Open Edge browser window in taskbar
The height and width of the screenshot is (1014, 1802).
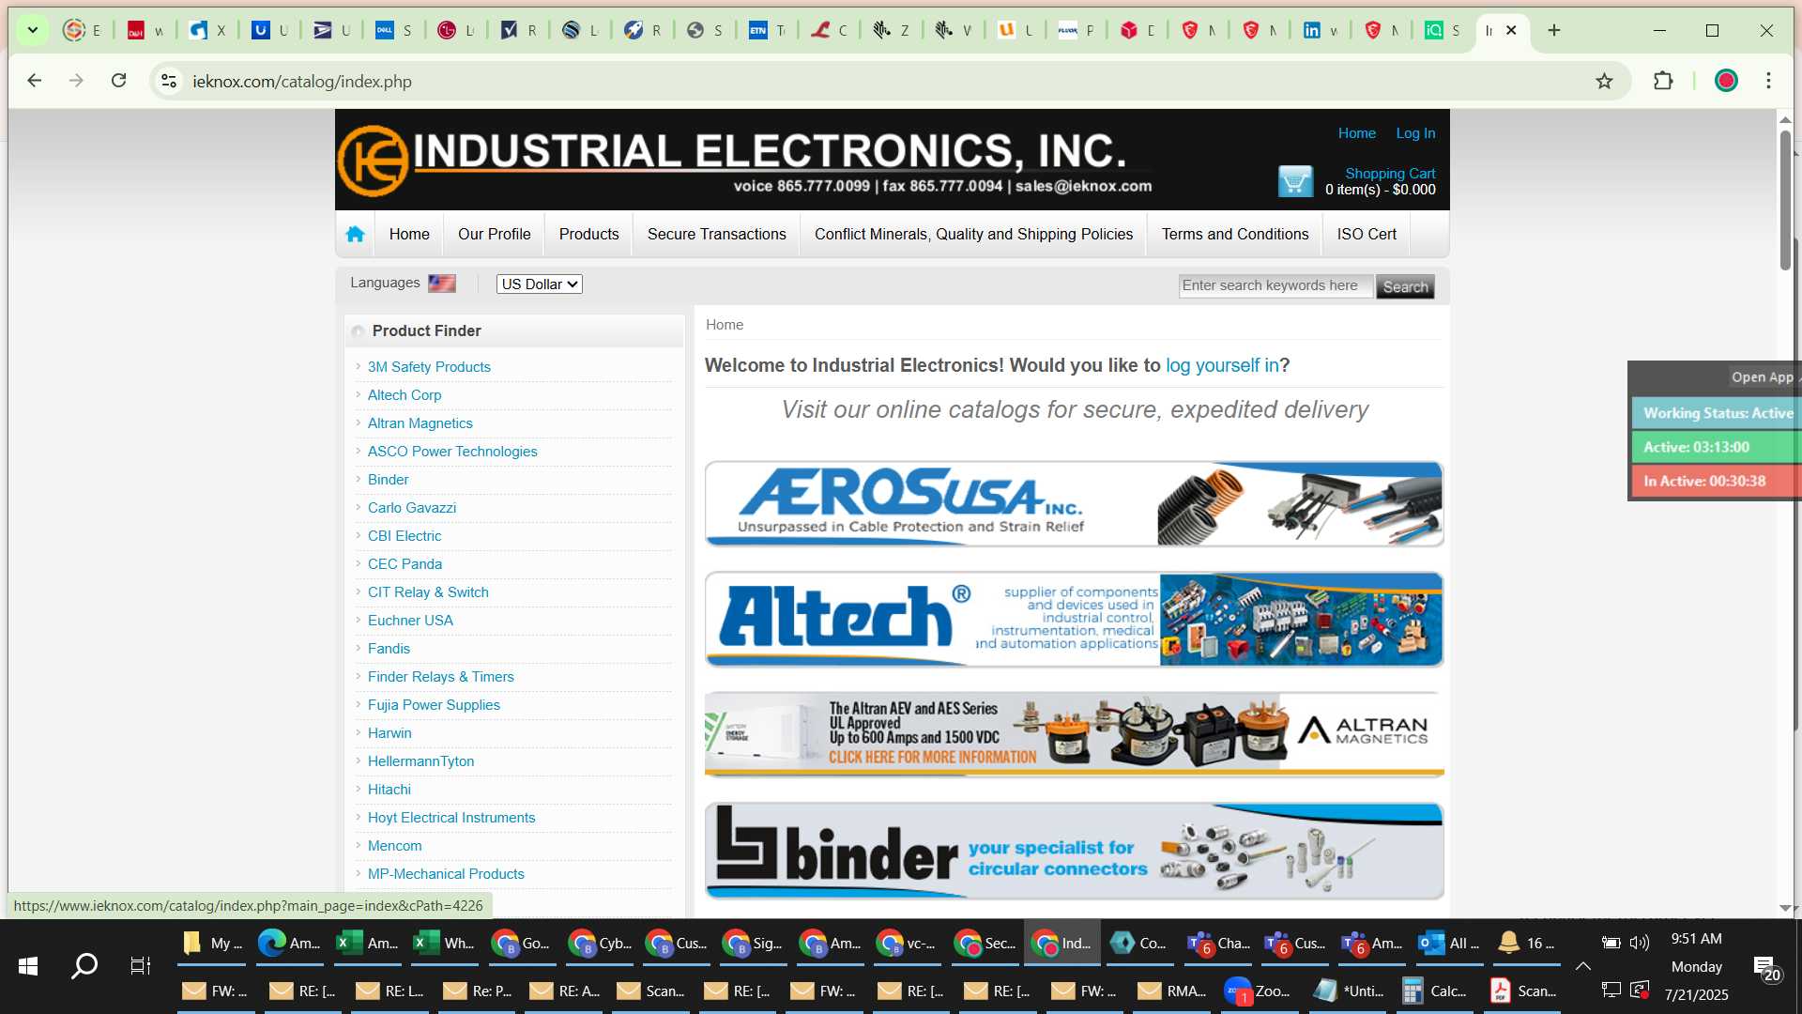pyautogui.click(x=289, y=943)
